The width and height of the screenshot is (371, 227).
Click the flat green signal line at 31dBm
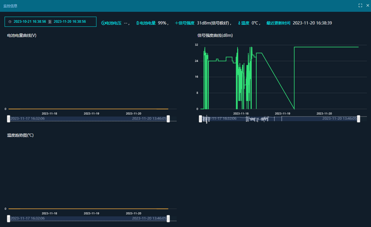pos(326,47)
